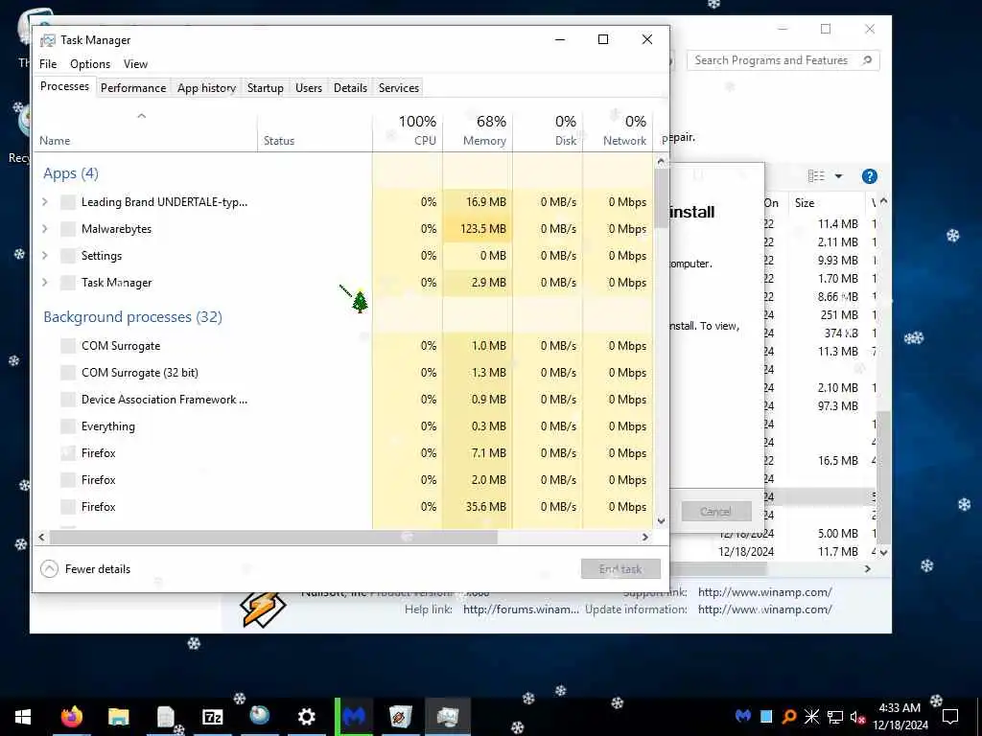Image resolution: width=982 pixels, height=736 pixels.
Task: Click the orange magnifier tray icon
Action: pyautogui.click(x=789, y=716)
